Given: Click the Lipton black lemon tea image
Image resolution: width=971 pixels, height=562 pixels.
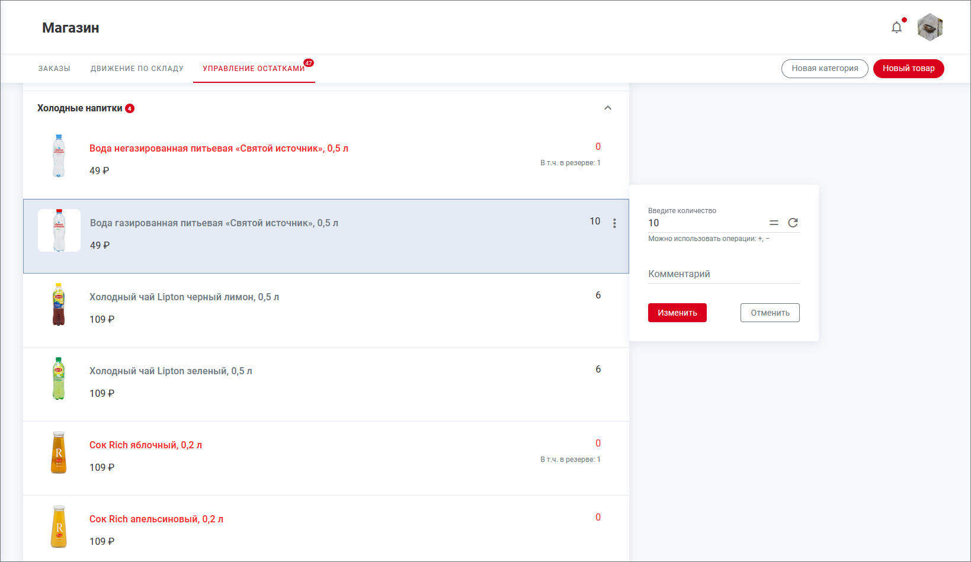Looking at the screenshot, I should coord(59,304).
